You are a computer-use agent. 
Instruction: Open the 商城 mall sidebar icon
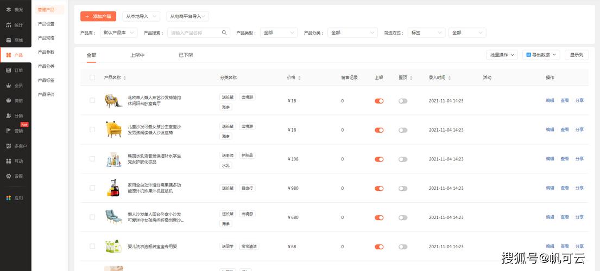[x=9, y=40]
